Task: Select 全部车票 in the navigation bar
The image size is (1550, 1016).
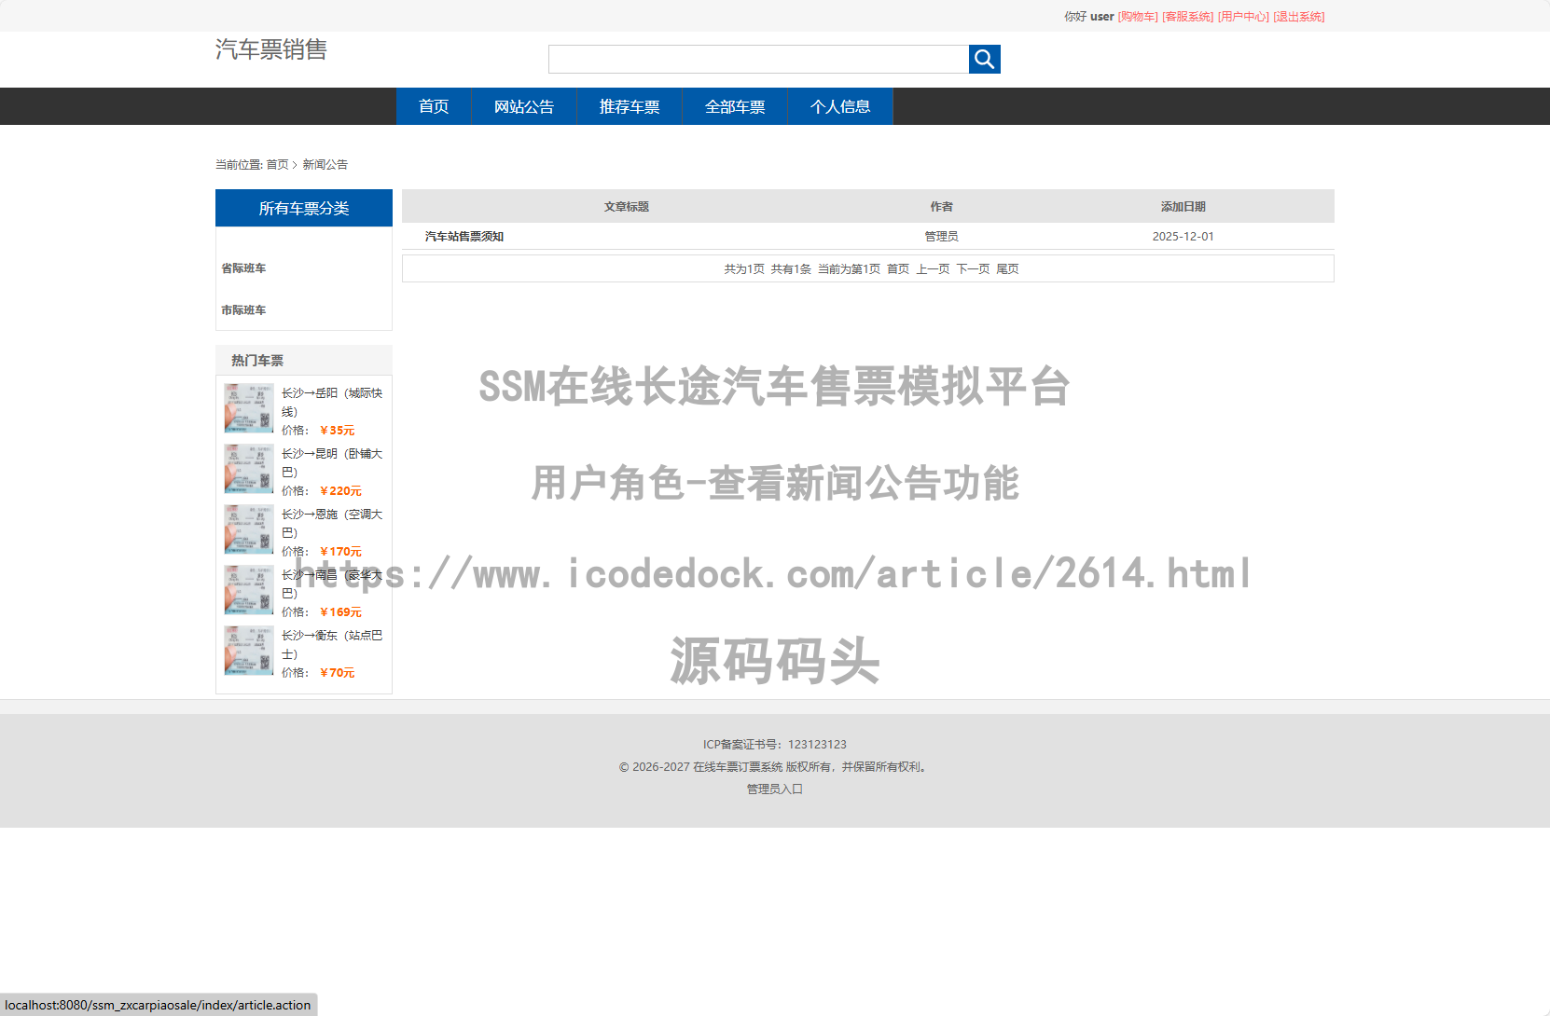Action: 734,107
